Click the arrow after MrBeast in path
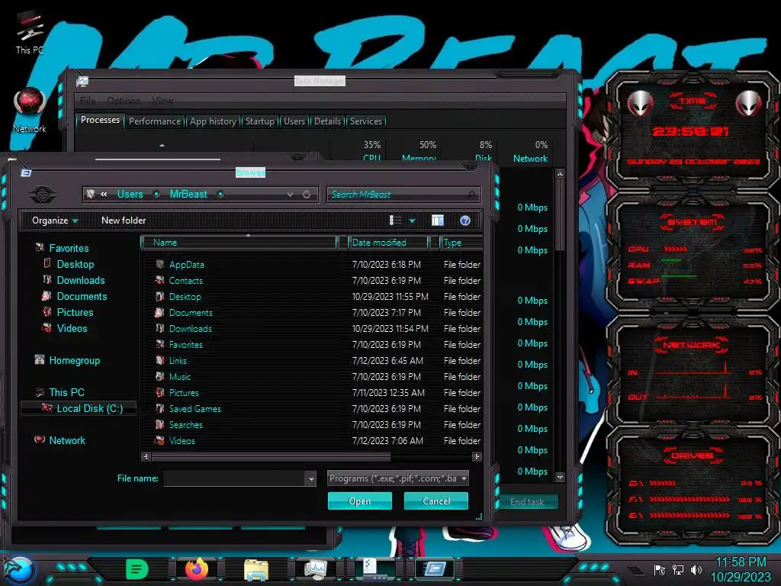The height and width of the screenshot is (586, 781). pyautogui.click(x=220, y=194)
